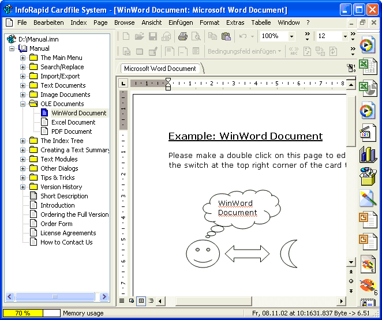Click the document horizontal scrollbar thumb
This screenshot has width=382, height=320.
tap(214, 301)
